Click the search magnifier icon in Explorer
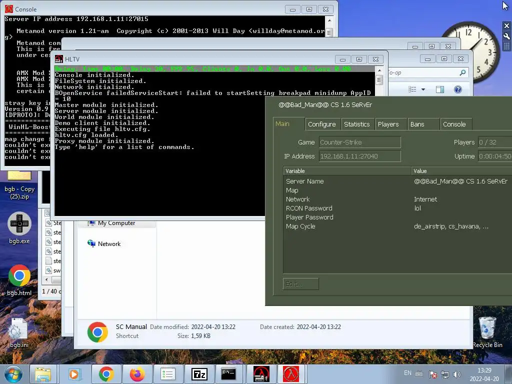This screenshot has width=512, height=384. coord(462,72)
